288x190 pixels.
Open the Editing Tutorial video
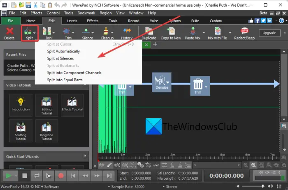point(46,105)
